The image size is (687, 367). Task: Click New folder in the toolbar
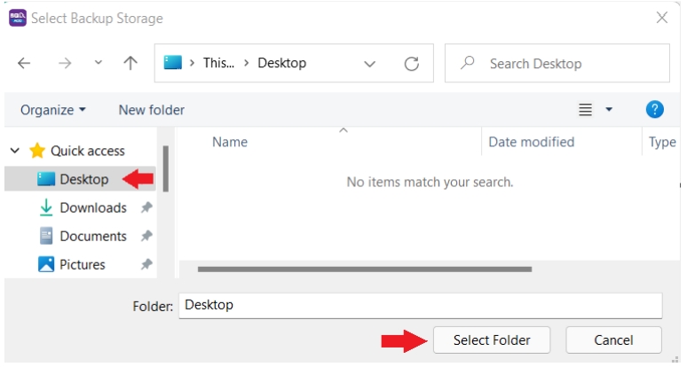152,110
